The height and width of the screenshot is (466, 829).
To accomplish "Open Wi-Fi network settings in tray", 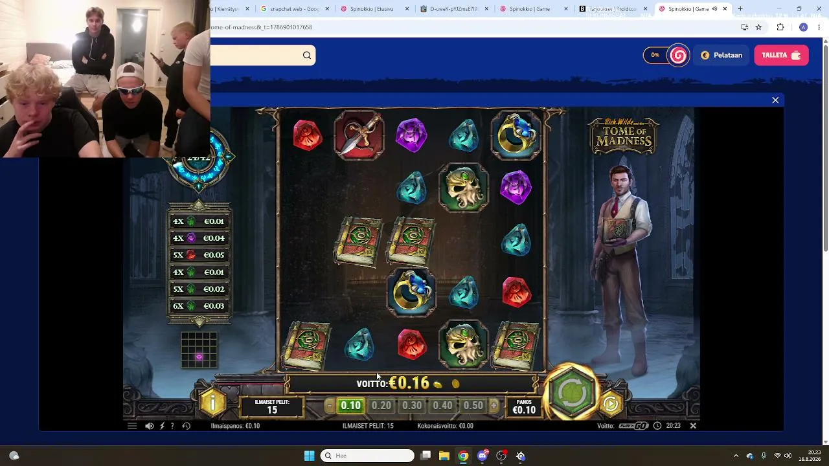I will tap(777, 456).
